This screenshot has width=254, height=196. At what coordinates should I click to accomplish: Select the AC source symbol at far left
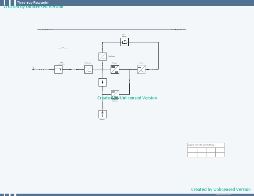33,68
